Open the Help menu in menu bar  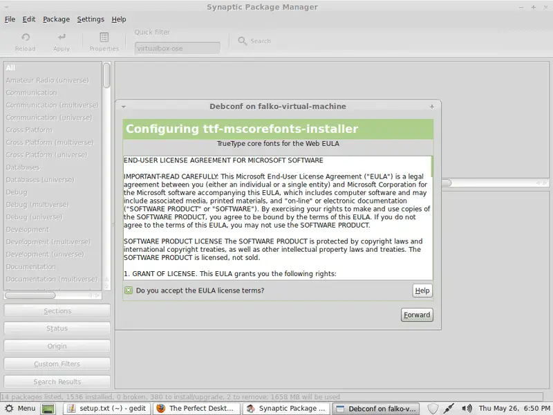119,19
